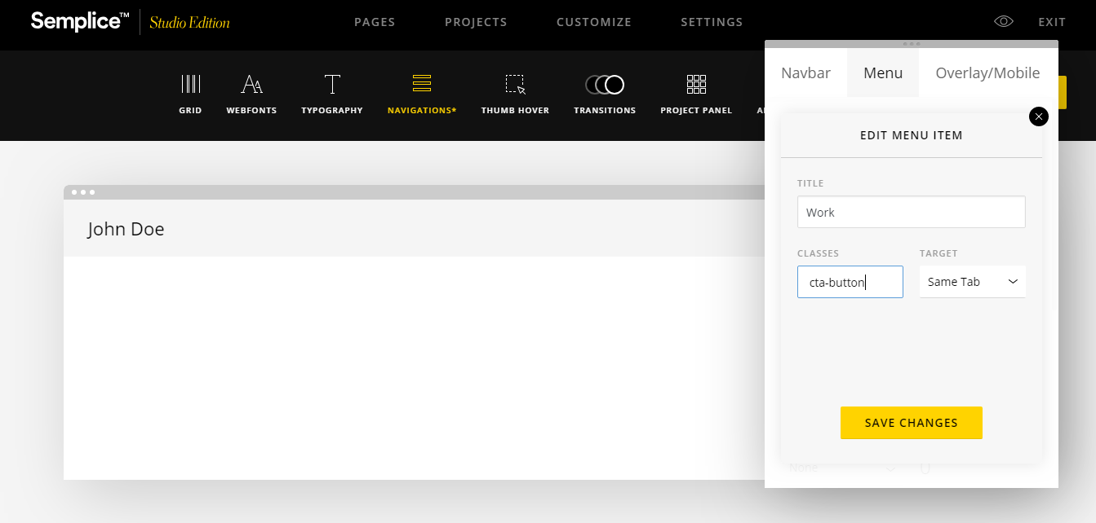
Task: Click the Semplice logo
Action: (x=80, y=22)
